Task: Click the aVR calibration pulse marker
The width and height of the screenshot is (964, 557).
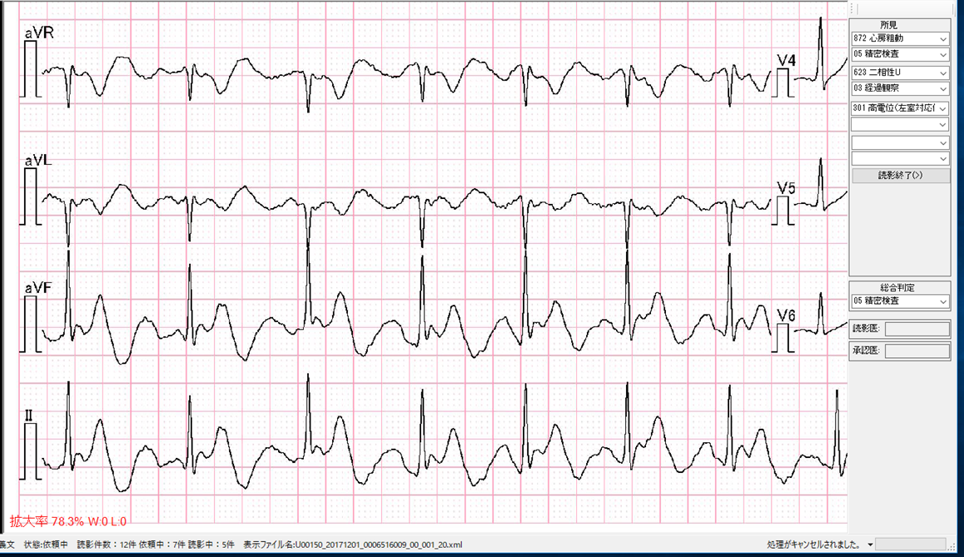Action: point(32,69)
